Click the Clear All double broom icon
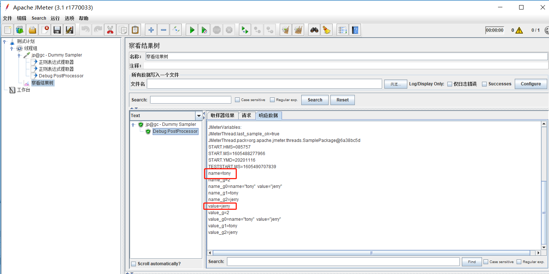549x274 pixels. (x=298, y=30)
